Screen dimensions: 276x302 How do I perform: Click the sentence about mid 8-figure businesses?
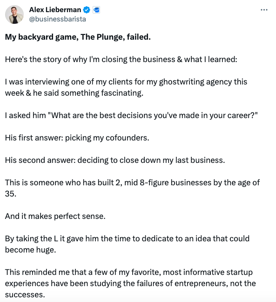(x=132, y=188)
